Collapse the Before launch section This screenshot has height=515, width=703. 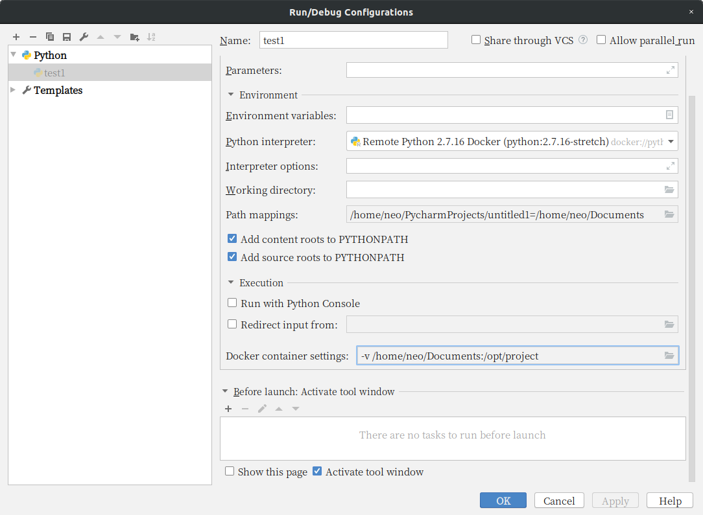click(225, 391)
